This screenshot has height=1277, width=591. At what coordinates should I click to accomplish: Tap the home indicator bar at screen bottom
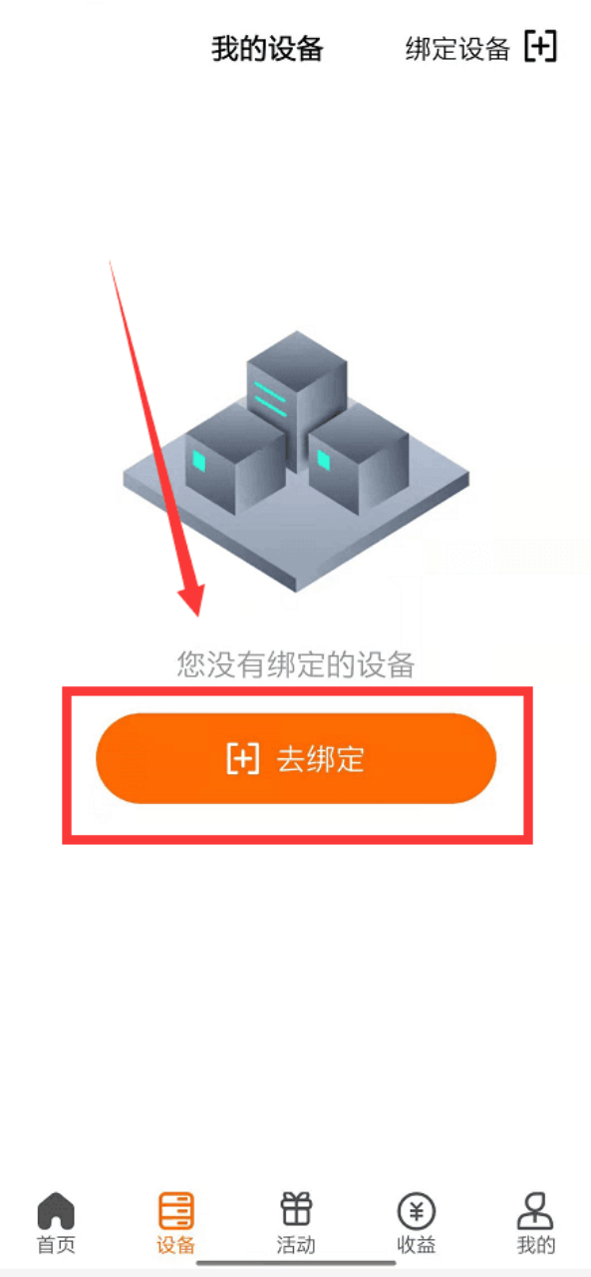pos(296,1264)
